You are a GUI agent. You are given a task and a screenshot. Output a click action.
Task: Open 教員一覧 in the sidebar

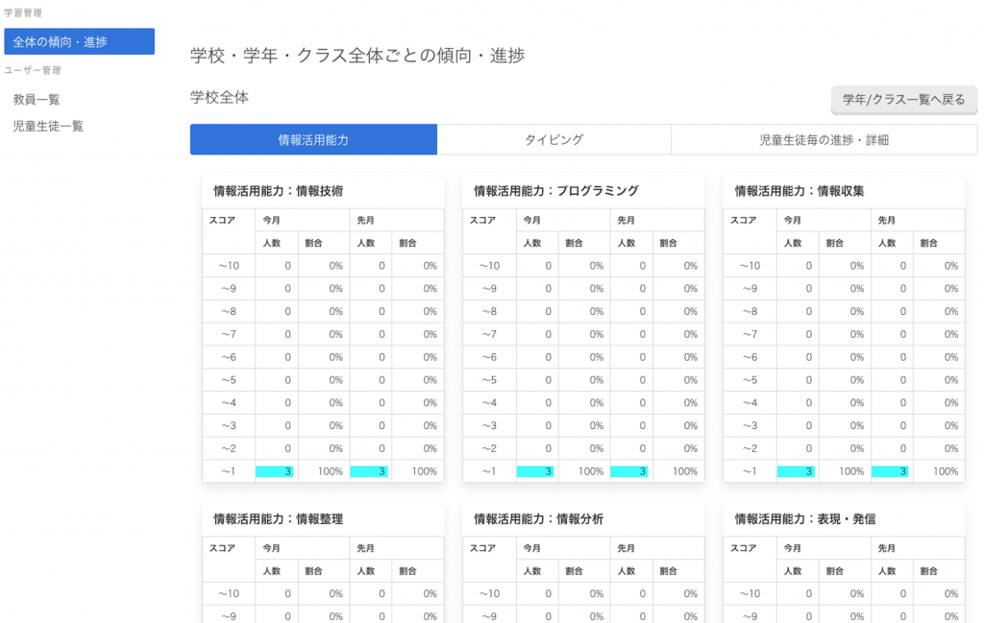(x=37, y=100)
